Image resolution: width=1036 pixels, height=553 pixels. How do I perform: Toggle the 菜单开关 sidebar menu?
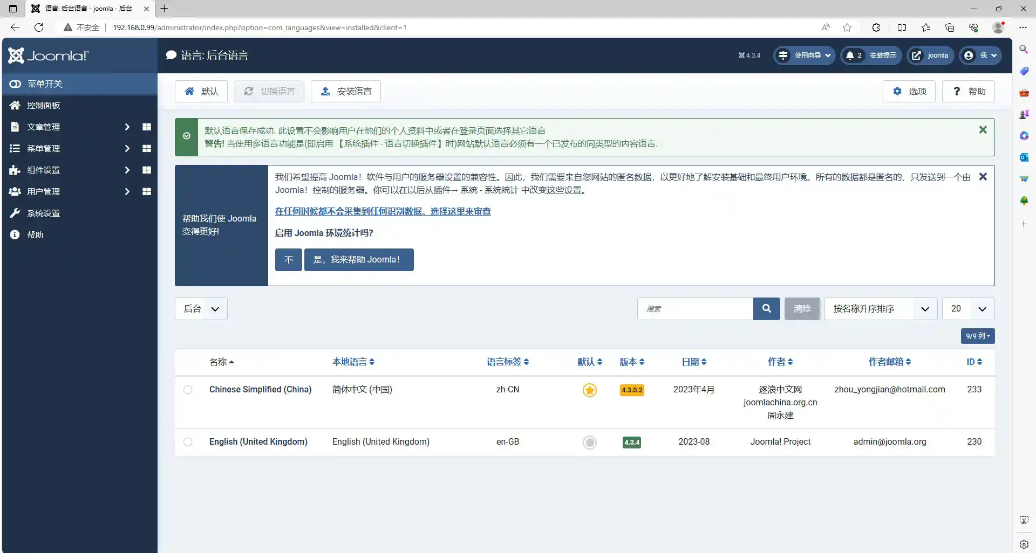[x=44, y=84]
